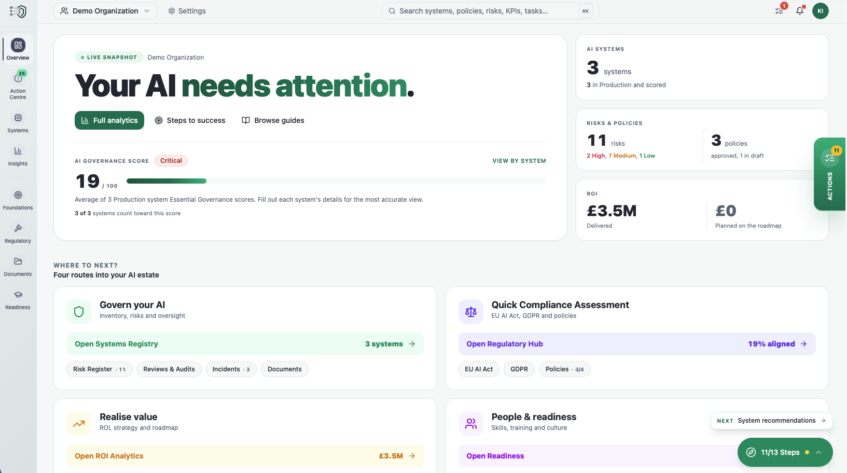Open the AI Systems summary card
Viewport: 847px width, 473px height.
(702, 67)
